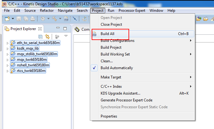Maximize the Project Explorer panel
Screen dimensions: 214x129
[x=65, y=29]
